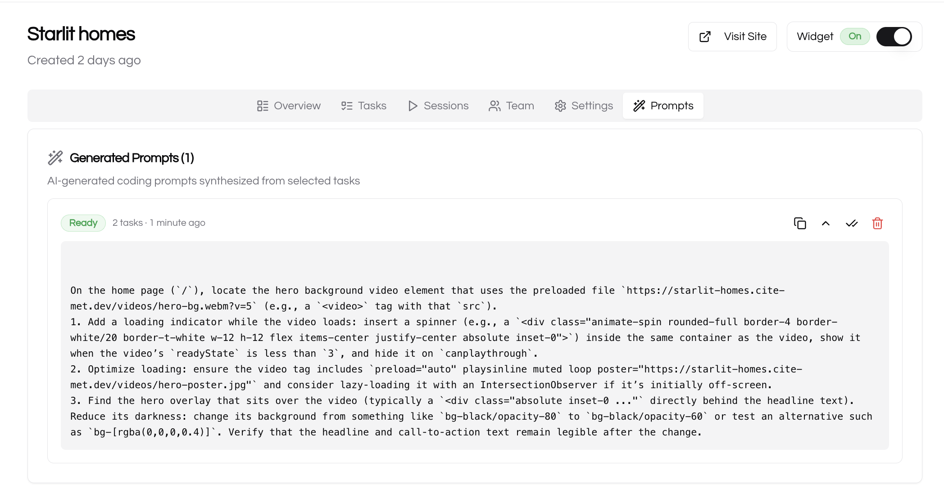
Task: Copy the generated prompt to clipboard
Action: click(x=800, y=223)
